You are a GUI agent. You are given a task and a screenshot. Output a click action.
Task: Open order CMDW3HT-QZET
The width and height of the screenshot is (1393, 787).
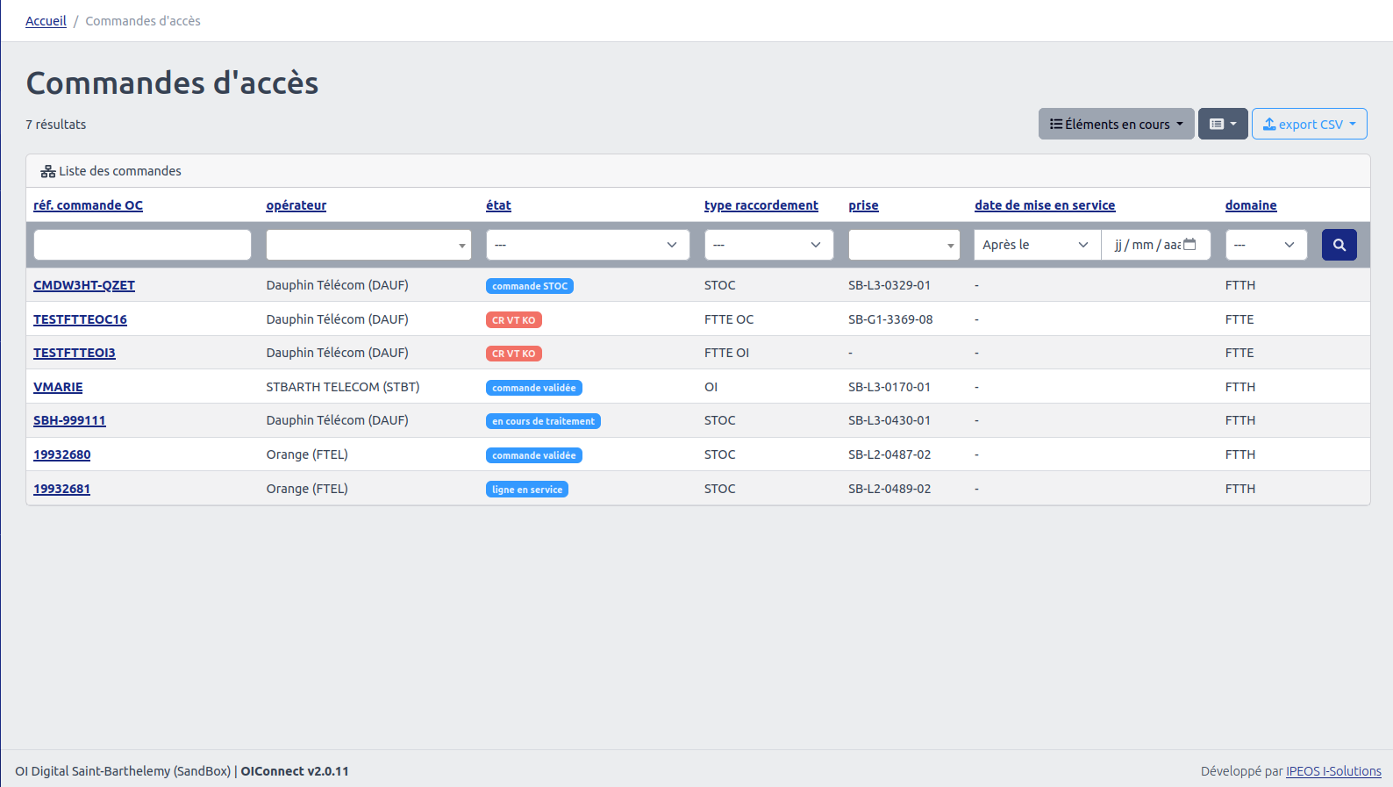pyautogui.click(x=84, y=285)
